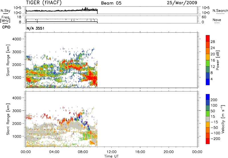228x158 pixels.
Task: Click the 08:00 time tick label
Action: [83, 152]
